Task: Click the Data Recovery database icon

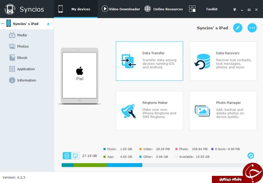Action: click(202, 62)
